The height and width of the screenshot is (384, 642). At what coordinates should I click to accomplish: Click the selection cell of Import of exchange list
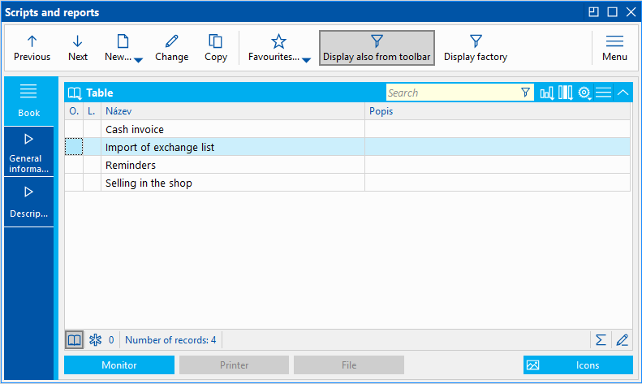[x=74, y=147]
